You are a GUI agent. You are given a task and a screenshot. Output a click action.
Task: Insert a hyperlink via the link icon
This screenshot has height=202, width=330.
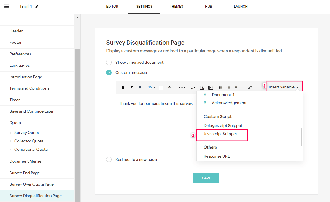click(x=182, y=88)
